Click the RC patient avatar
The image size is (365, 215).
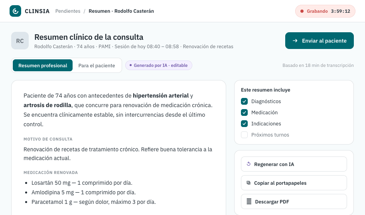pyautogui.click(x=20, y=41)
